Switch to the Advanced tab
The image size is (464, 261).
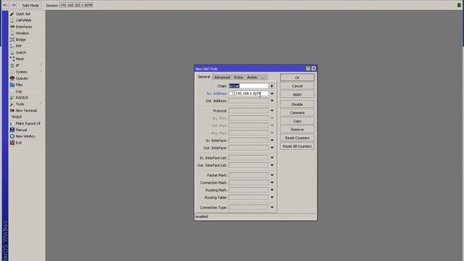[222, 78]
